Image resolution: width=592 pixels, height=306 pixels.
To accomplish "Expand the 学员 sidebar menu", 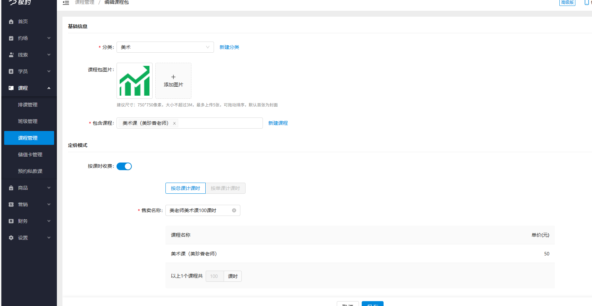I will [49, 71].
